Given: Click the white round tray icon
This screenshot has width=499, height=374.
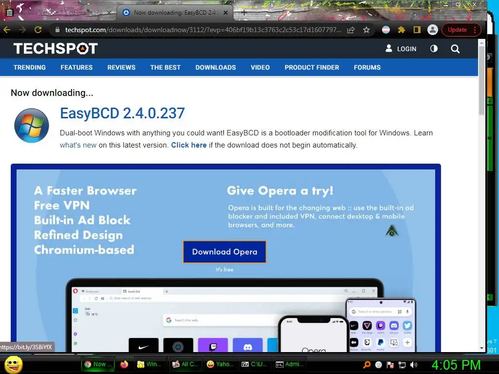Looking at the screenshot, I should (x=378, y=365).
